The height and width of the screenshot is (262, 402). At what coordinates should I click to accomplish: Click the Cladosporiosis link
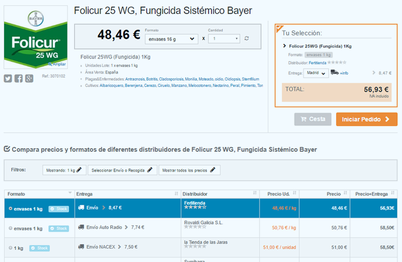point(171,79)
